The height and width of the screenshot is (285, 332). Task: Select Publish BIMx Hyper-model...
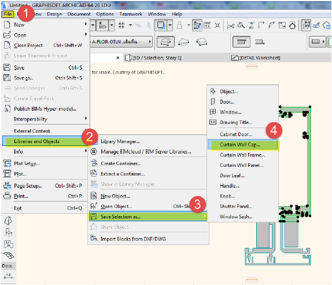click(46, 109)
